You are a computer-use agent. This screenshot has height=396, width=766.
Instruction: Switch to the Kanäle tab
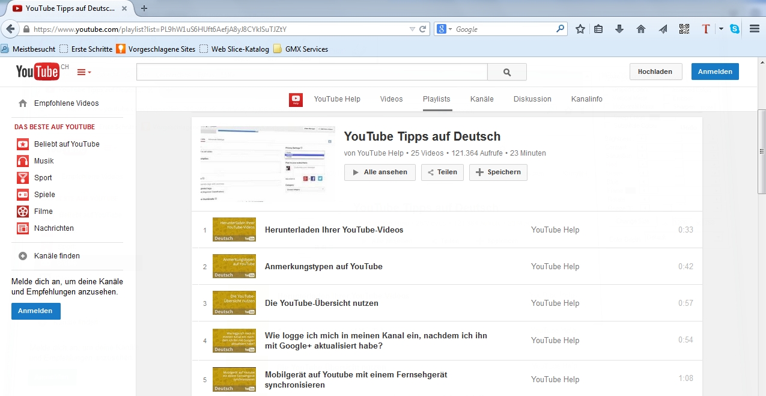pyautogui.click(x=482, y=99)
